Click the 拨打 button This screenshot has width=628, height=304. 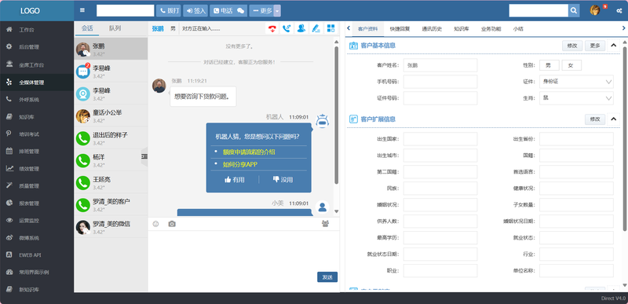(x=169, y=11)
